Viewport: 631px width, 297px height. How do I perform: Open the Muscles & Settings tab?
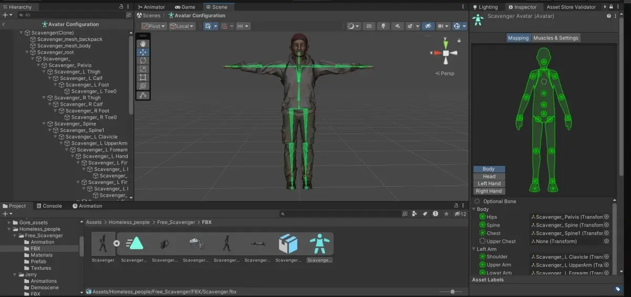click(556, 38)
